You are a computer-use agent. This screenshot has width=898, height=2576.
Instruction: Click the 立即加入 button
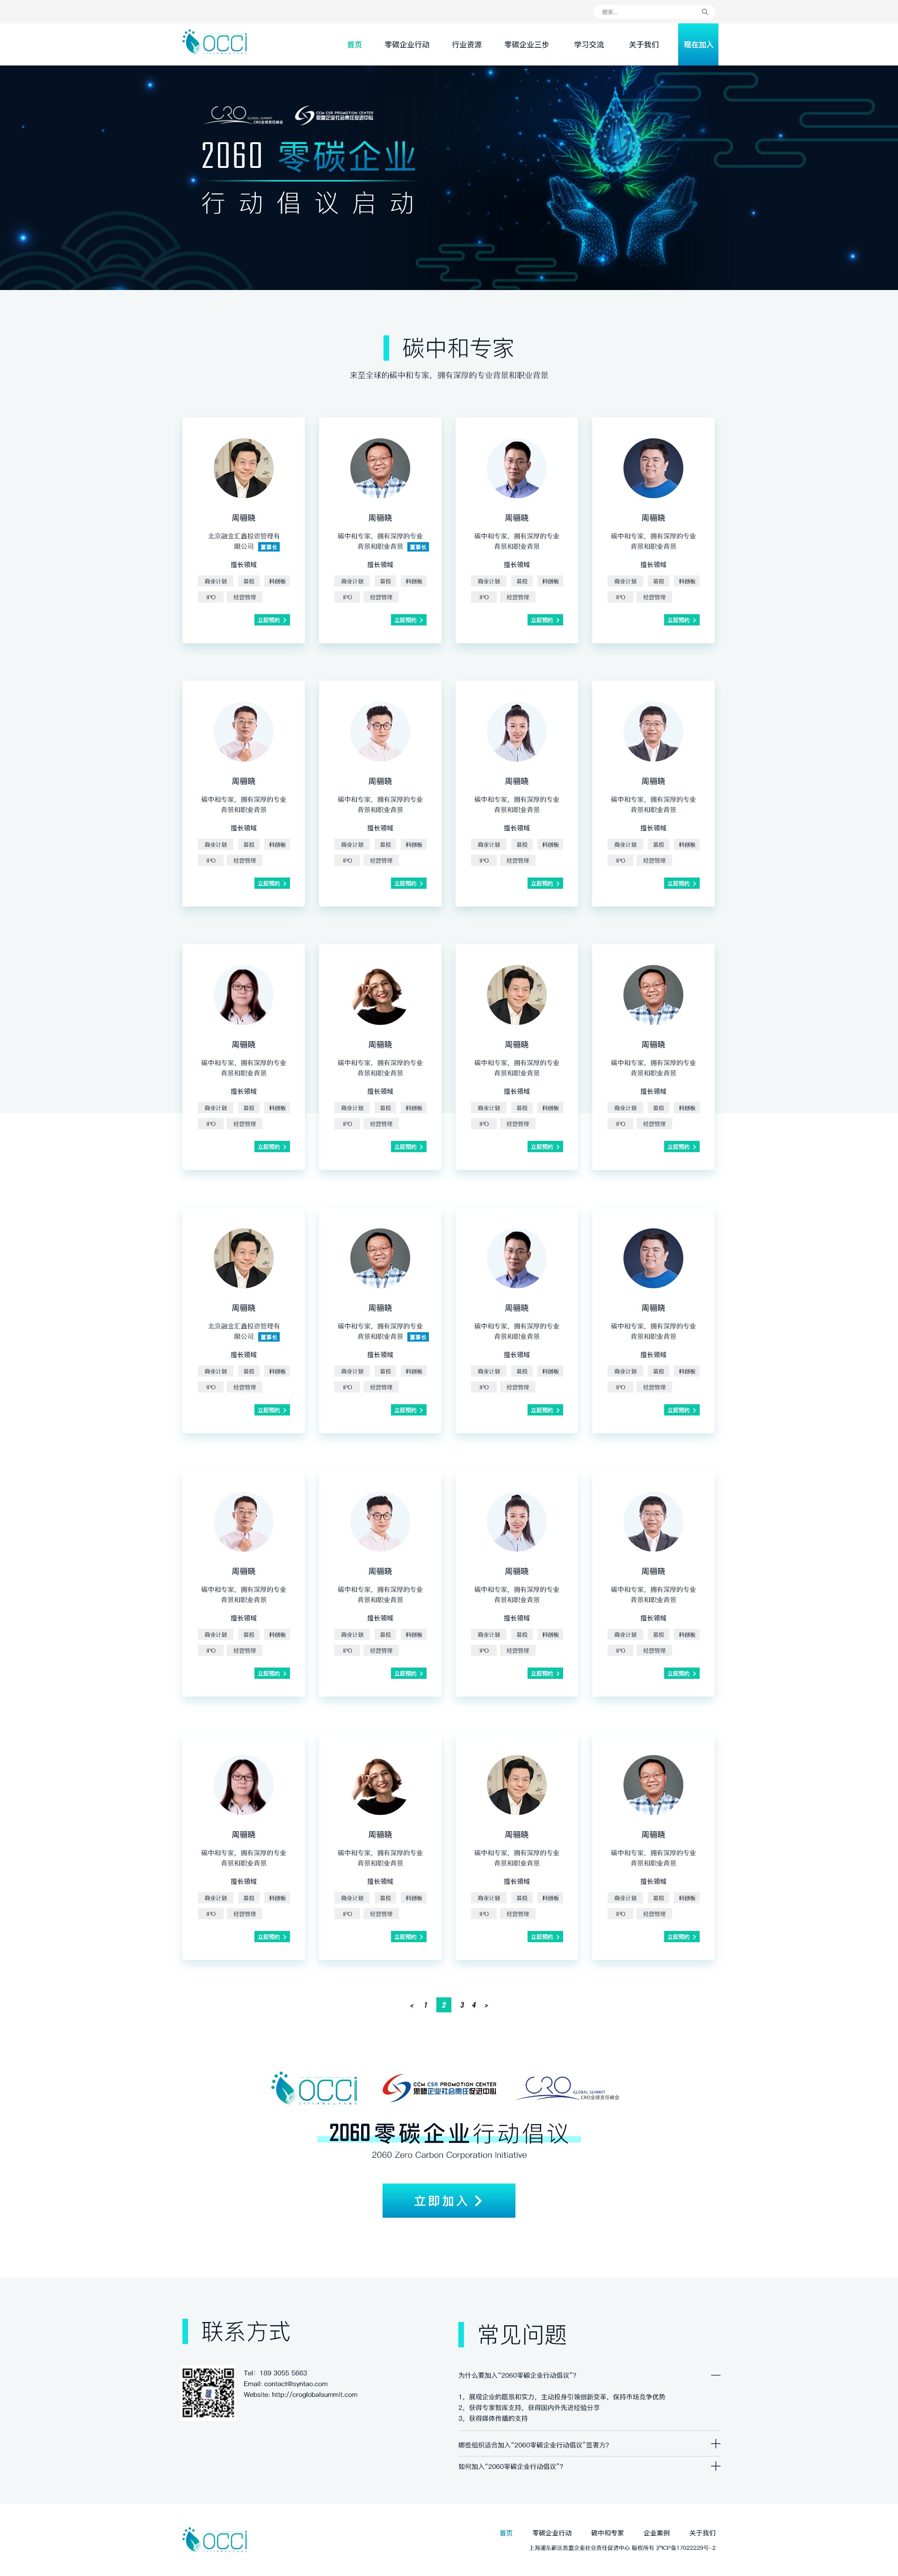(x=449, y=2200)
